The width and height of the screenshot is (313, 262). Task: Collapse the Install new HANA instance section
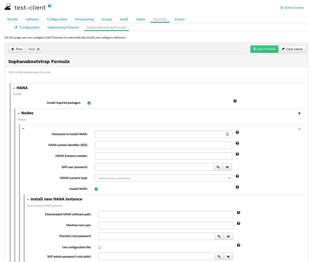click(28, 199)
